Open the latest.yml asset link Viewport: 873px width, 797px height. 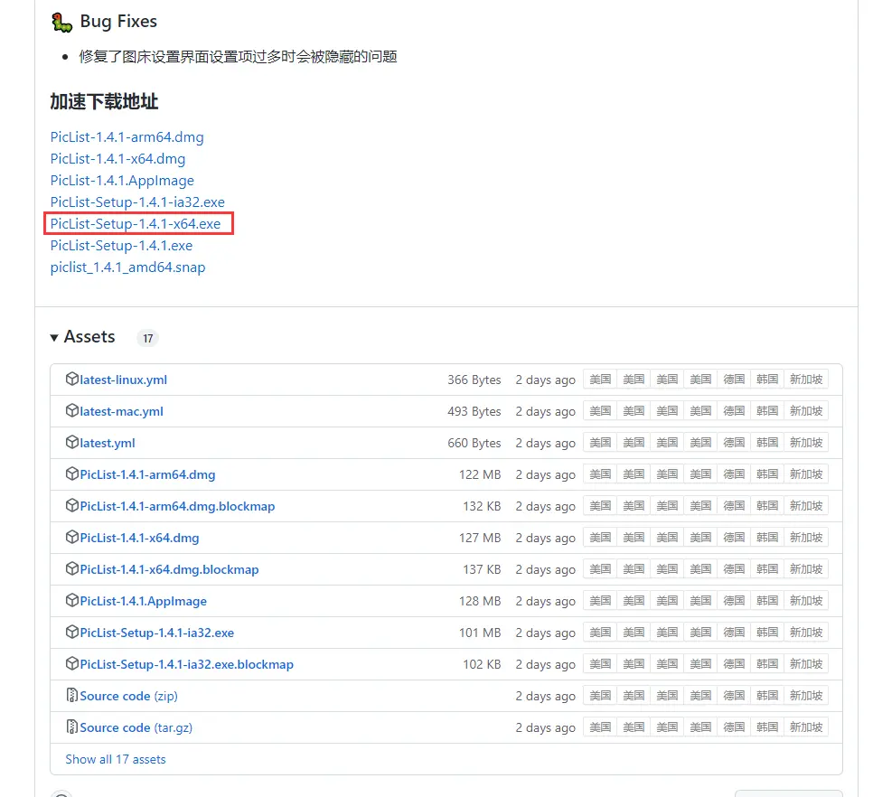[108, 443]
